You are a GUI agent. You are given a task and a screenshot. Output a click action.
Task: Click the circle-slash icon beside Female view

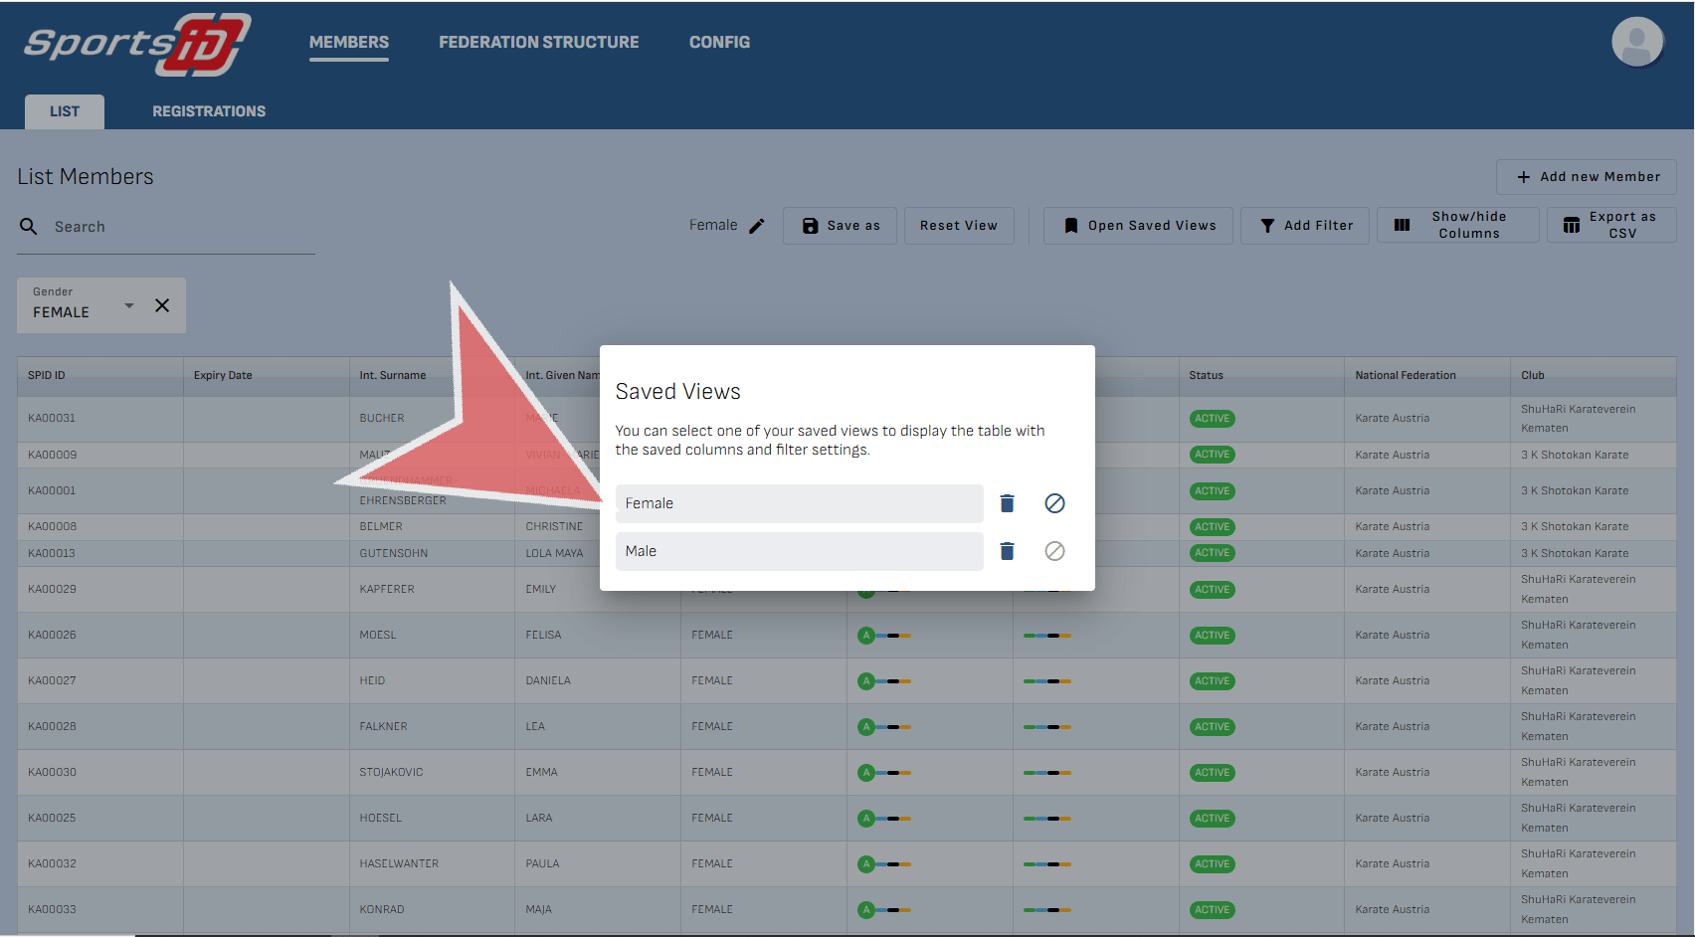tap(1054, 503)
